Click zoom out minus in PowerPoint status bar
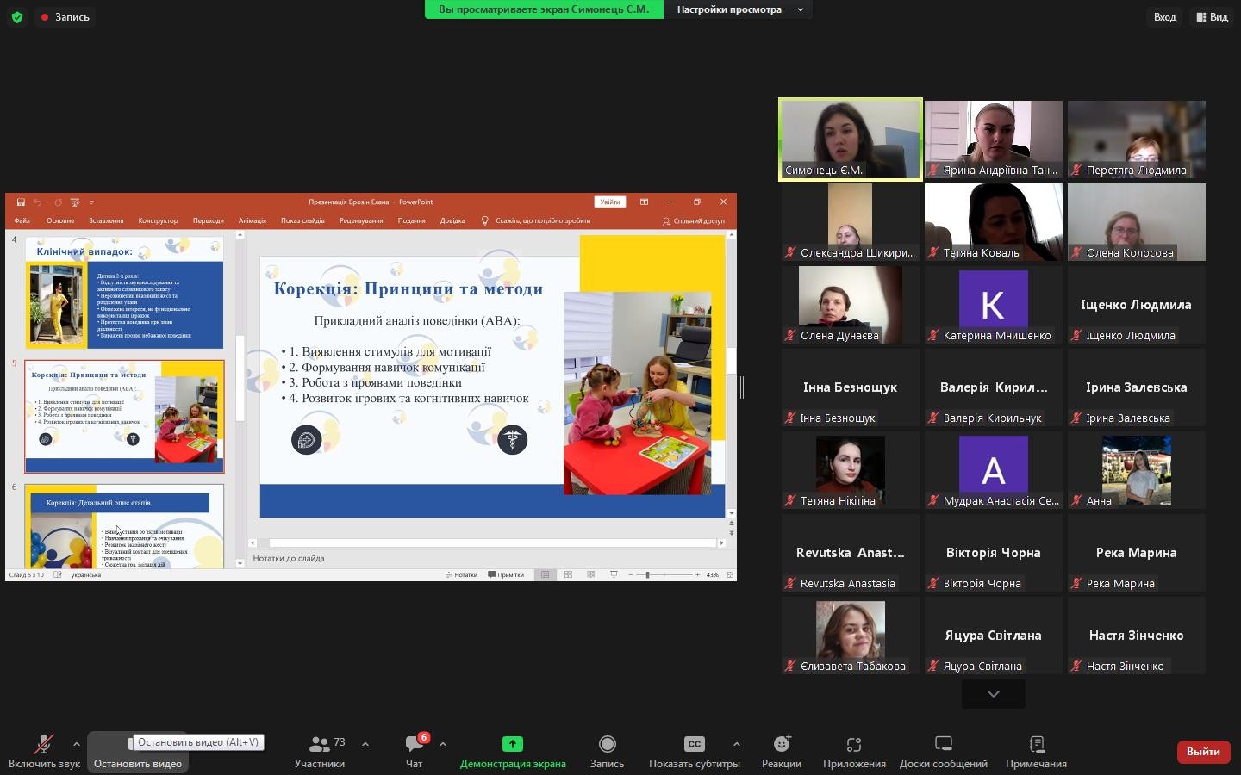Screen dimensions: 1241x775 (630, 574)
